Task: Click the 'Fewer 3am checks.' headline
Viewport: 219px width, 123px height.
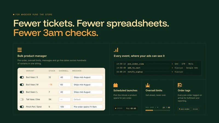Action: [x=56, y=33]
